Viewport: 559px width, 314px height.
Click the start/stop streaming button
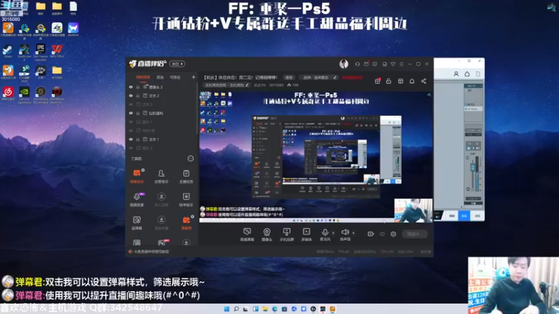click(414, 234)
